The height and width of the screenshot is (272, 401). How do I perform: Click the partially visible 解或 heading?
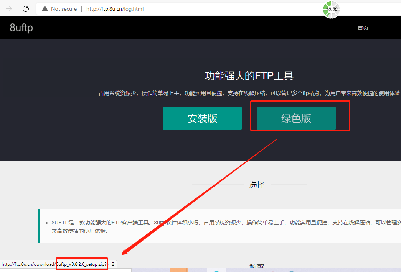257,267
